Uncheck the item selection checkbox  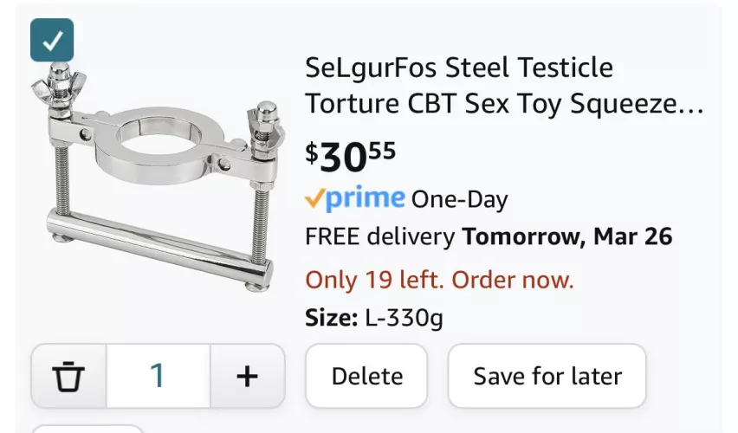[x=52, y=40]
